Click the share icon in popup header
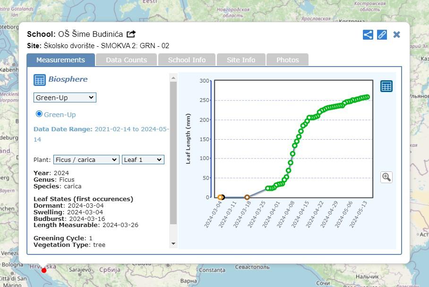Image resolution: width=429 pixels, height=287 pixels. pyautogui.click(x=368, y=34)
